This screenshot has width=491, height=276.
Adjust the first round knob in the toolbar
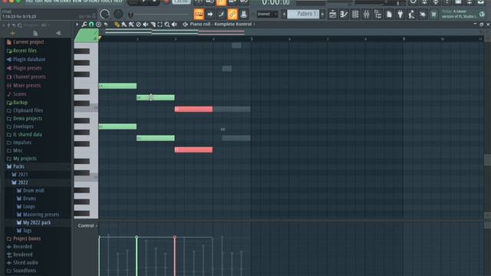coord(104,14)
